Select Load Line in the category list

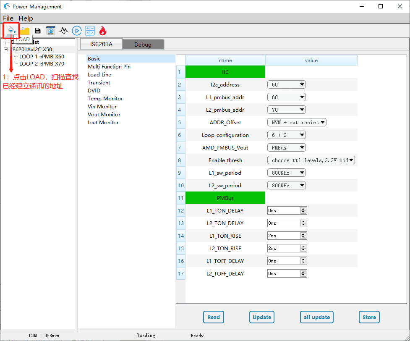click(99, 75)
